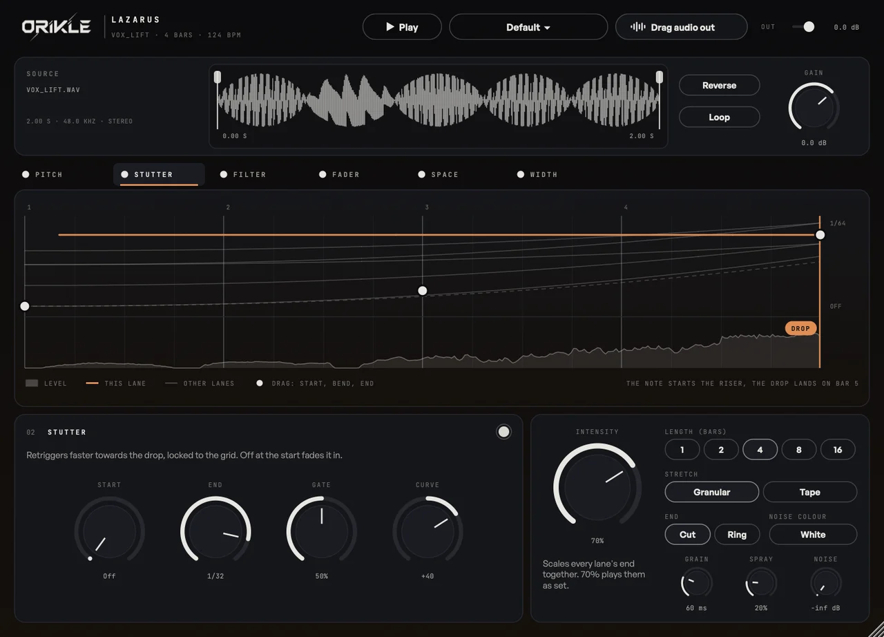Click the Reverse button
The height and width of the screenshot is (637, 884).
(719, 85)
